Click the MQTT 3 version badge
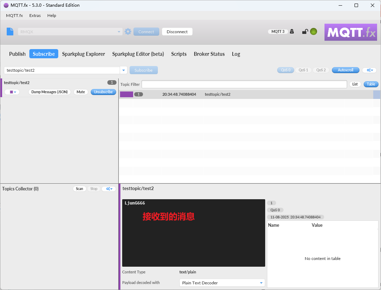Viewport: 381px width, 290px height. pyautogui.click(x=278, y=31)
